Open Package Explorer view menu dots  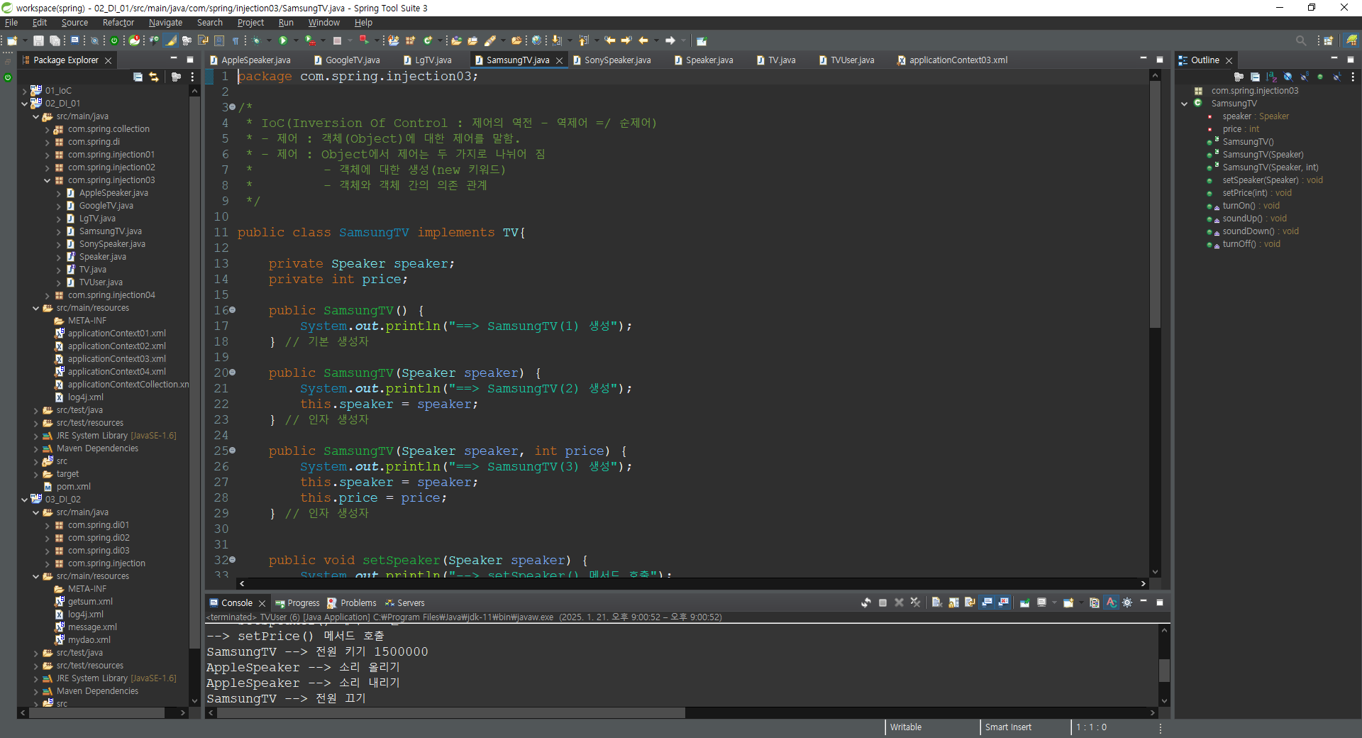coord(192,77)
